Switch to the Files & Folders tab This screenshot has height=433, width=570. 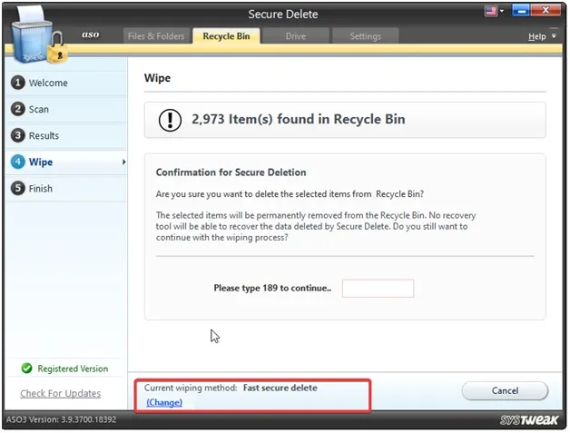156,36
